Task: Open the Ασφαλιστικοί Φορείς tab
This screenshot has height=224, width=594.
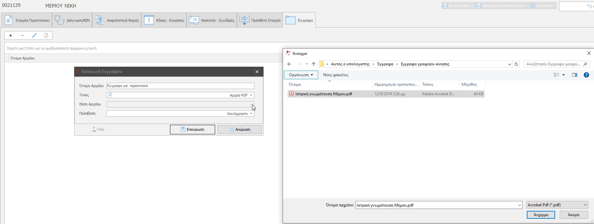Action: [x=117, y=20]
